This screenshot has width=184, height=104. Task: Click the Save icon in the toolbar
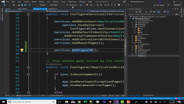pyautogui.click(x=22, y=5)
